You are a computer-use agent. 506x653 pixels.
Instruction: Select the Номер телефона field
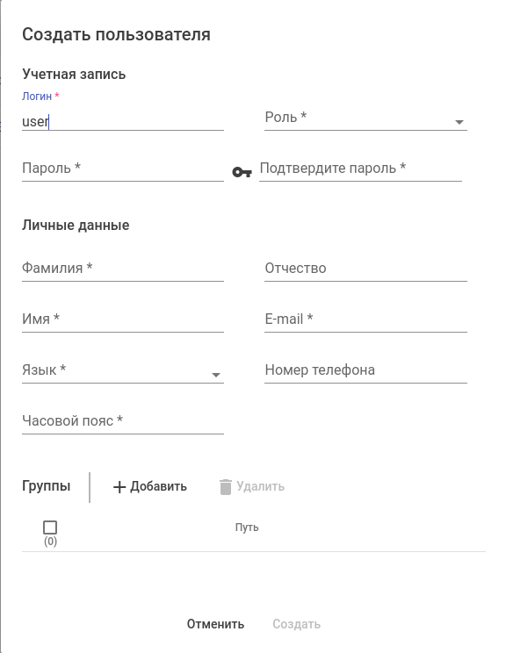click(x=365, y=370)
